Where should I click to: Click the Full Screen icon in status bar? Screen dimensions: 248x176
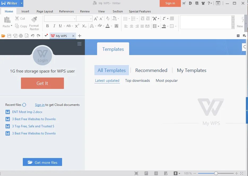click(136, 173)
